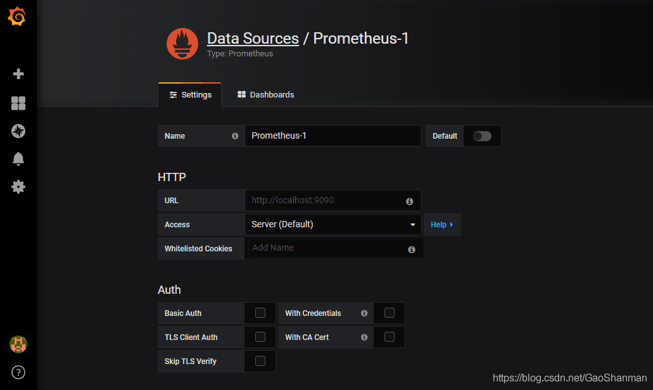This screenshot has width=653, height=390.
Task: Show info tooltip for Whitelisted Cookies
Action: tap(412, 249)
